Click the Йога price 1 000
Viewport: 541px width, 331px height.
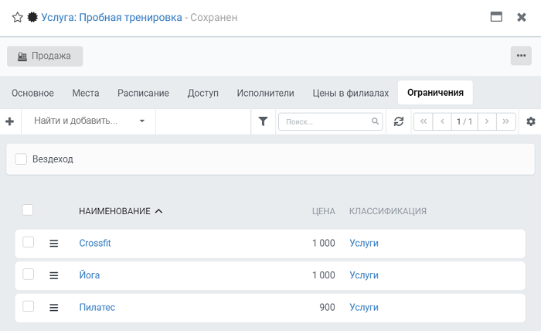pos(324,275)
